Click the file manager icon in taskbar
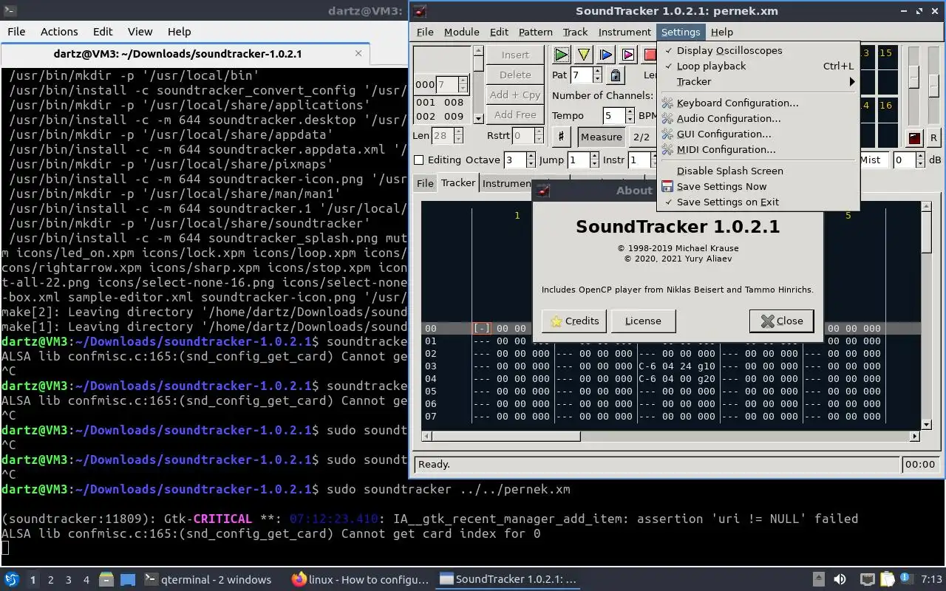946x591 pixels. pos(106,579)
